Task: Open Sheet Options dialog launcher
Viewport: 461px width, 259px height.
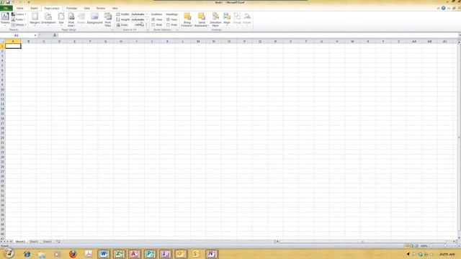Action: point(177,29)
